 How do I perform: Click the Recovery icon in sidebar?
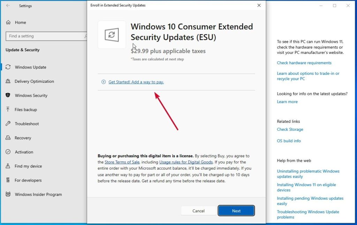8,138
